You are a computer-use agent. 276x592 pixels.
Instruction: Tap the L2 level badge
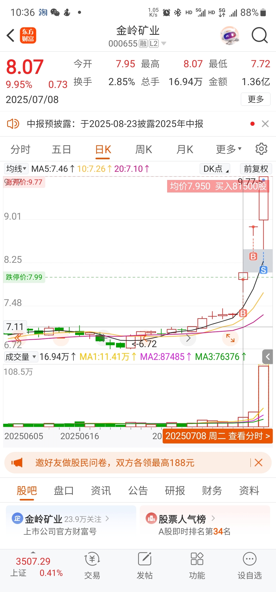point(154,43)
